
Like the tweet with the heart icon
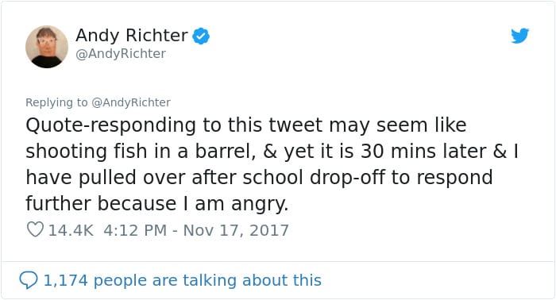click(x=35, y=229)
